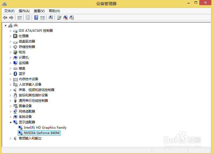
Task: Click the 设备管理器 title bar system icon
Action: click(4, 3)
